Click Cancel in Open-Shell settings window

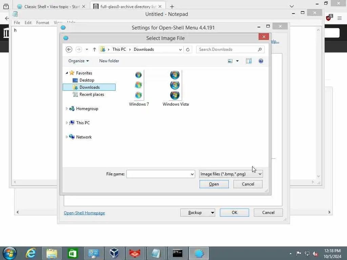pos(268,213)
